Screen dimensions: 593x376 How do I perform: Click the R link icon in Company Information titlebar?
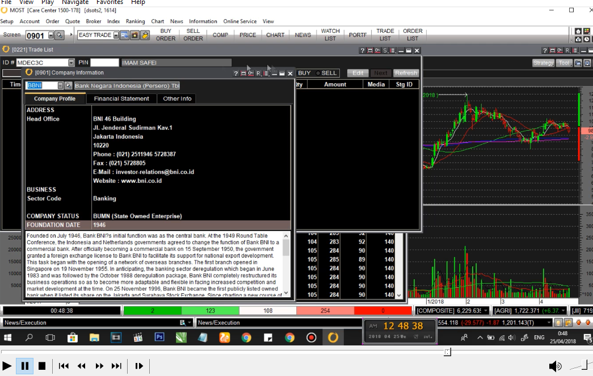tap(258, 73)
